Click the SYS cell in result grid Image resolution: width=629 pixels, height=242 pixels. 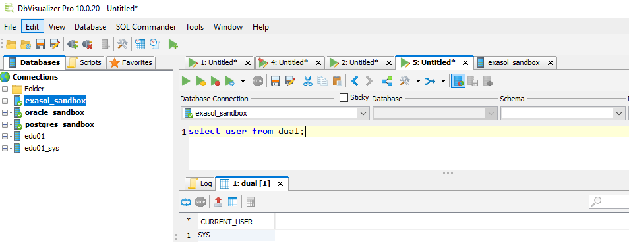click(x=236, y=235)
